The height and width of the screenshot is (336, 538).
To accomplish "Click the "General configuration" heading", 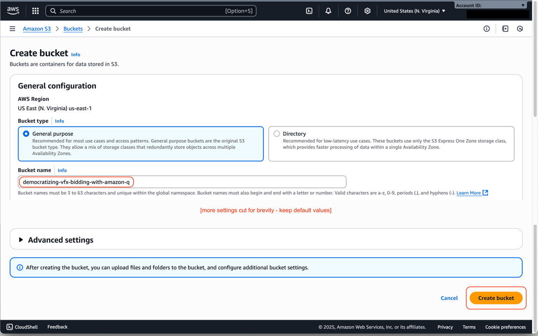I will pos(57,86).
